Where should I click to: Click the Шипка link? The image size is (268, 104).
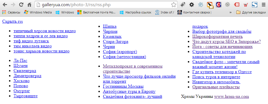[110, 26]
